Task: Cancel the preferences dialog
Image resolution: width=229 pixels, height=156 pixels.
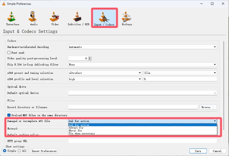Action: click(x=217, y=151)
